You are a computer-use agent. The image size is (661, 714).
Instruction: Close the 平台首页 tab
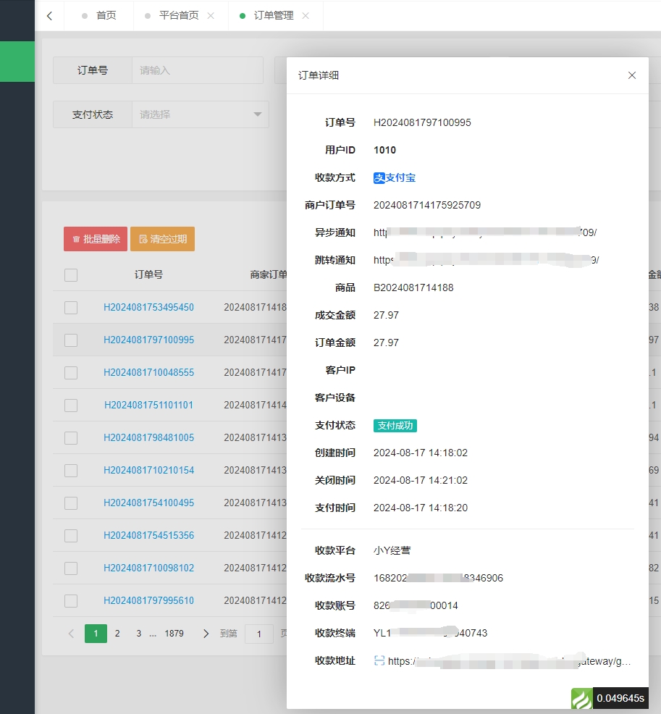[x=211, y=16]
